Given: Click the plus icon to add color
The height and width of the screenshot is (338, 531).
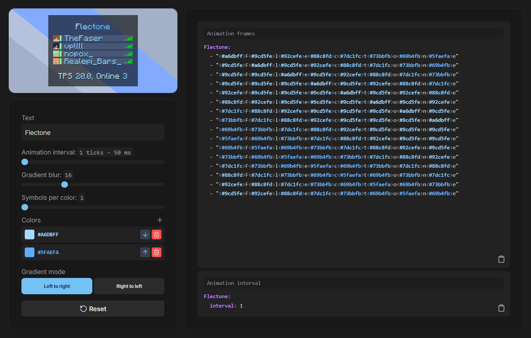Looking at the screenshot, I should click(160, 220).
